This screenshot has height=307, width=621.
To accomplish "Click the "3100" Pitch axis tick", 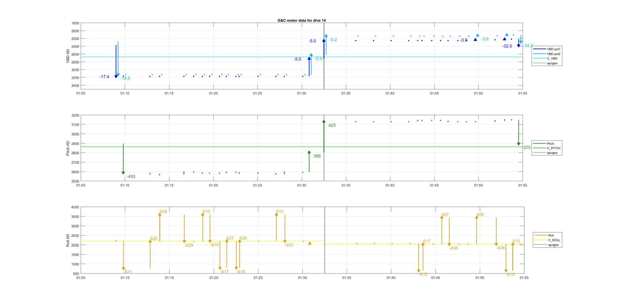I will tap(75, 125).
